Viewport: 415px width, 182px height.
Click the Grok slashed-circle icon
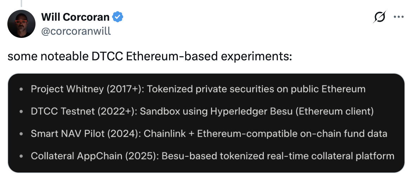380,17
